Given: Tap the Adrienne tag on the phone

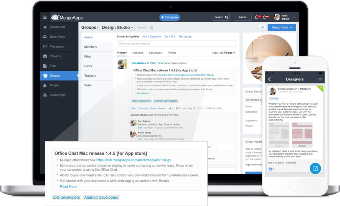Looking at the screenshot, I should coord(274,99).
